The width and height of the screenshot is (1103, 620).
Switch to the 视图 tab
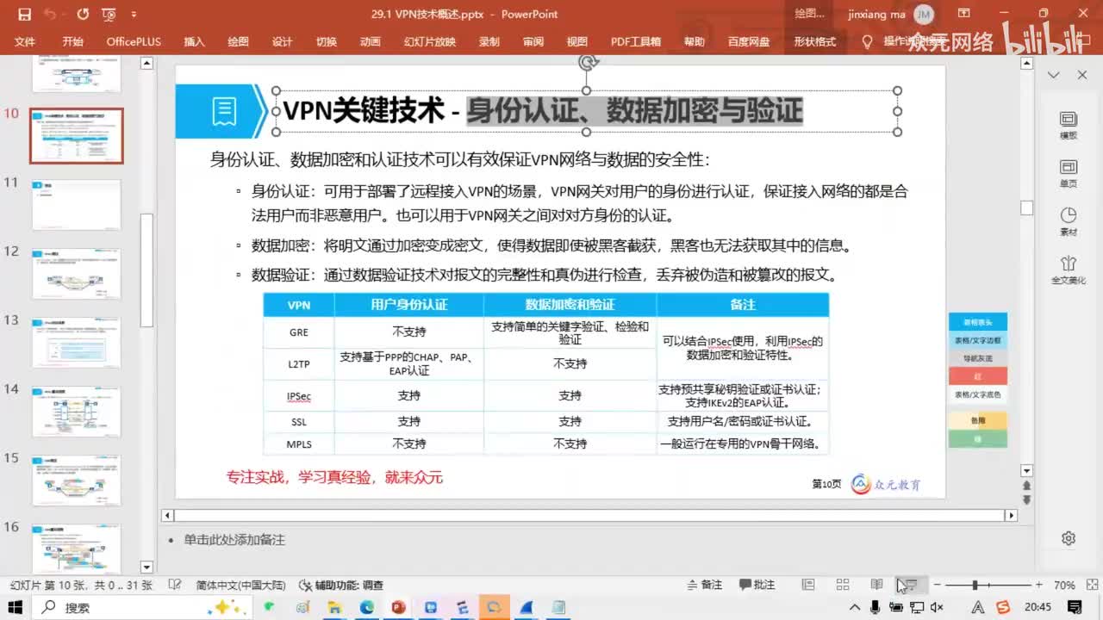pos(577,41)
